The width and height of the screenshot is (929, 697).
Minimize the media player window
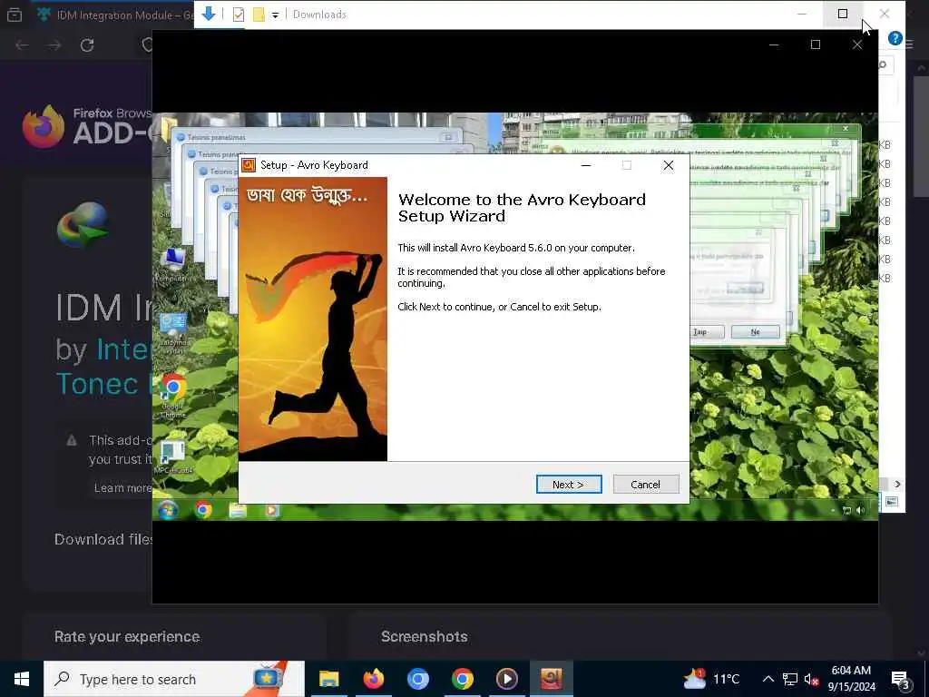coord(774,44)
